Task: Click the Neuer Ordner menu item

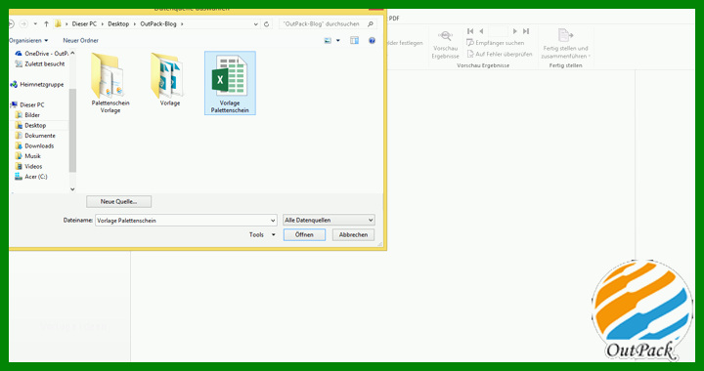Action: point(81,40)
